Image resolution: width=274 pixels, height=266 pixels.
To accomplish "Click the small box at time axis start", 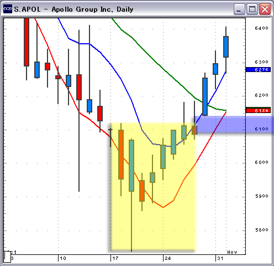I will pos(7,257).
